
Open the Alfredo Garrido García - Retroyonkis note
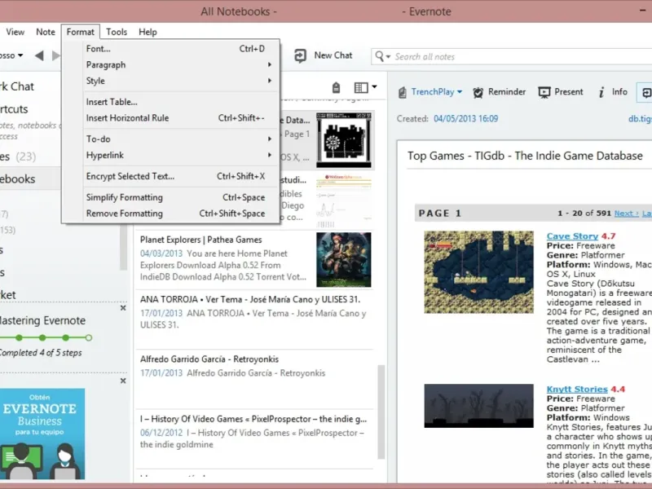[x=254, y=379]
